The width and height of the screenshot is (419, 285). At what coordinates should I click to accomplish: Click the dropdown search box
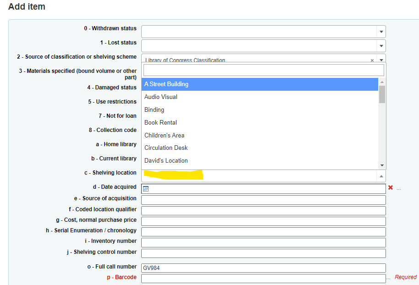tap(264, 70)
